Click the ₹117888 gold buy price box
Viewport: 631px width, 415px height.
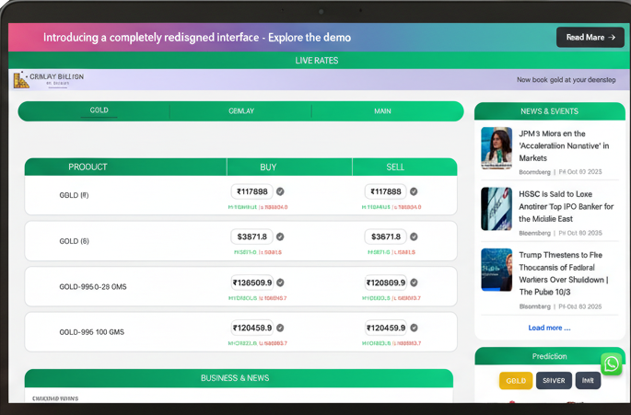pyautogui.click(x=251, y=191)
